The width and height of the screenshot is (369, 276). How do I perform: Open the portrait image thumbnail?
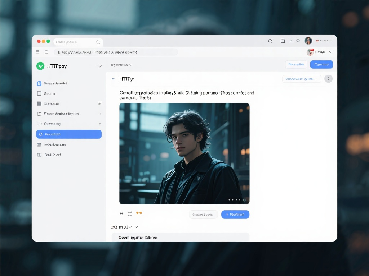point(184,153)
